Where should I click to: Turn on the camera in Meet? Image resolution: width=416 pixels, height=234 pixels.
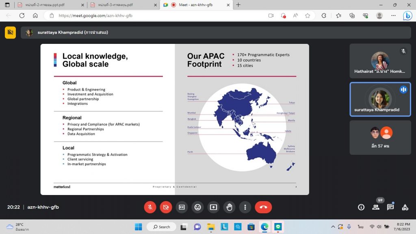[x=166, y=207]
